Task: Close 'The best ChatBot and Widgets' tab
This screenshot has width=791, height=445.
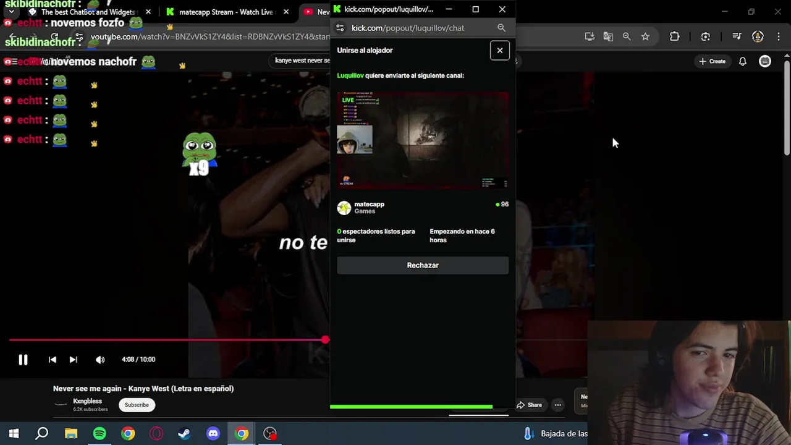Action: pyautogui.click(x=148, y=12)
